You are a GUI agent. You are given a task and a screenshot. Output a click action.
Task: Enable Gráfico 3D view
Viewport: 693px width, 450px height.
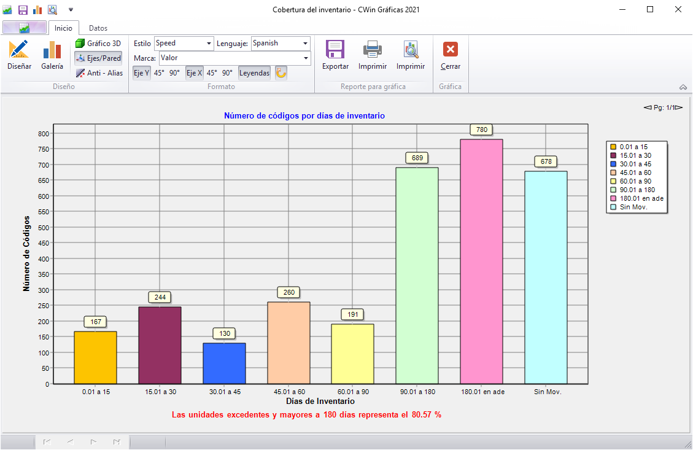98,43
